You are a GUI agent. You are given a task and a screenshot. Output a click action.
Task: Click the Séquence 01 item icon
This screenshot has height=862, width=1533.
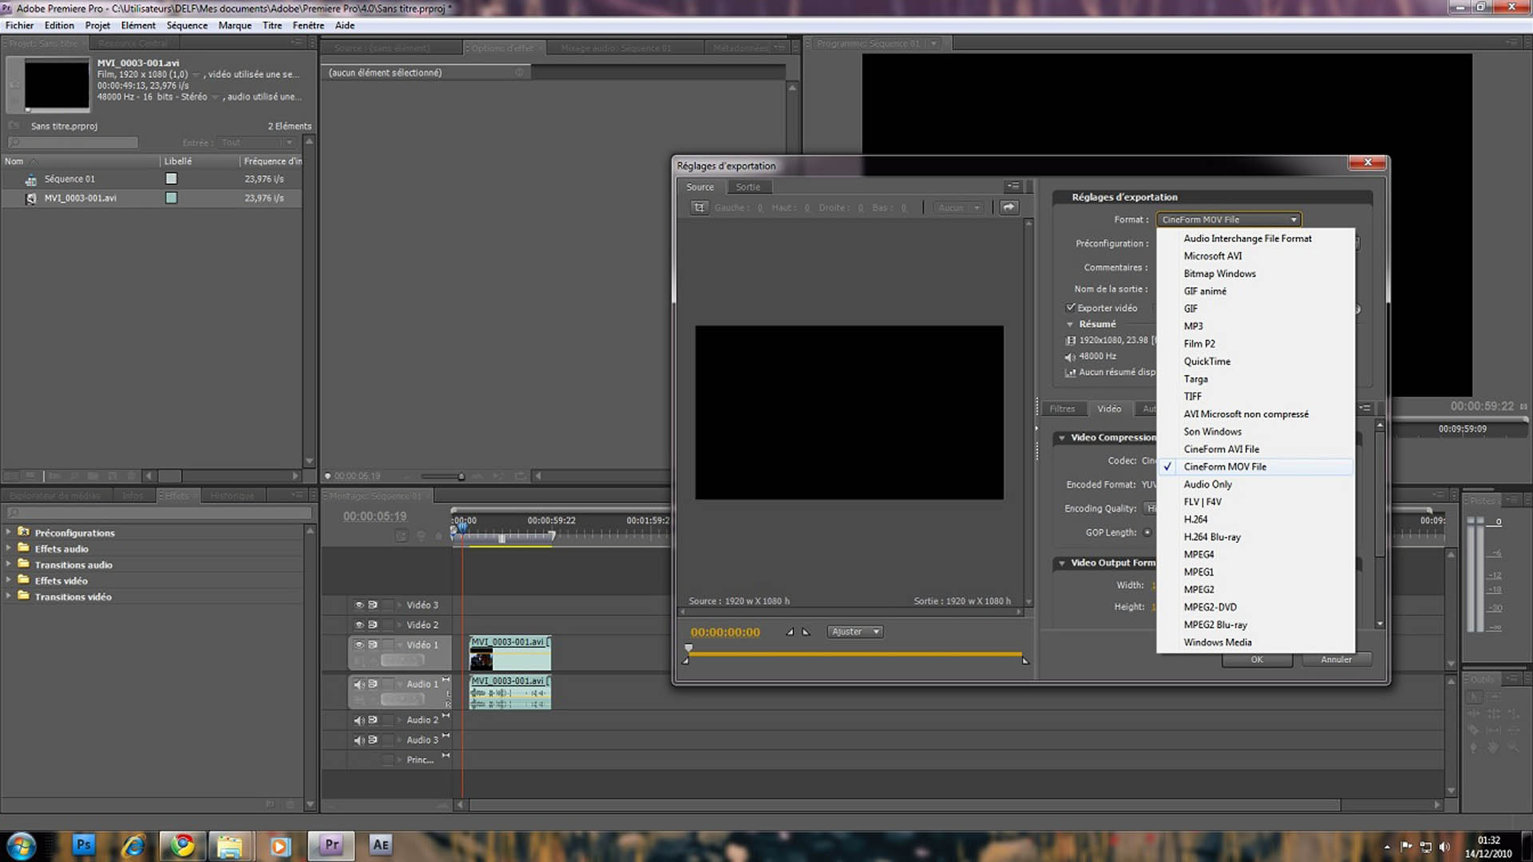coord(31,180)
